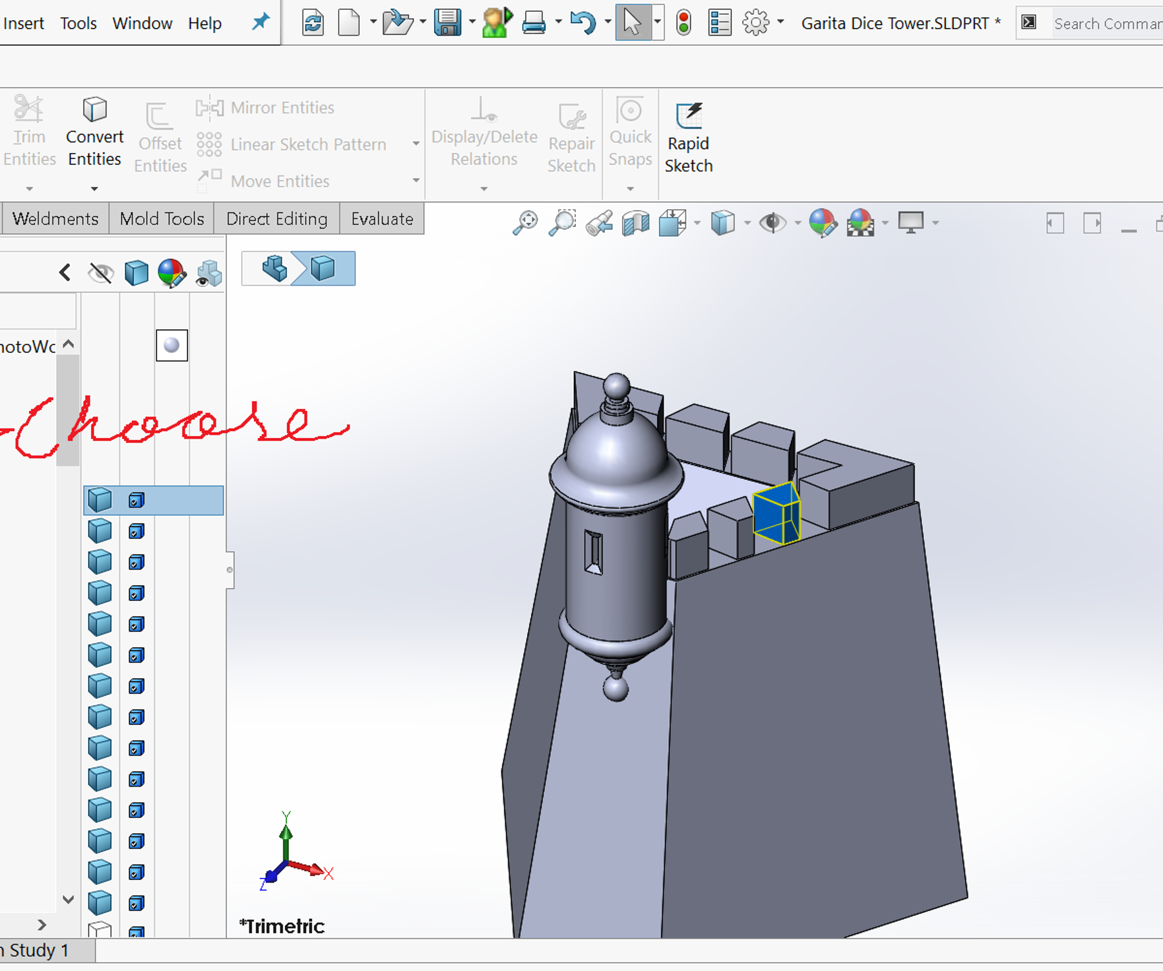This screenshot has height=971, width=1163.
Task: Toggle the Section View icon
Action: [636, 223]
